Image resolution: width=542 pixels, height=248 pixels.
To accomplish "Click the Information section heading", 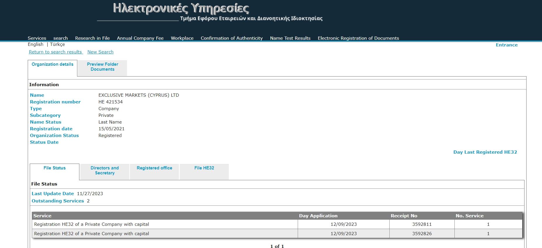I will (44, 85).
